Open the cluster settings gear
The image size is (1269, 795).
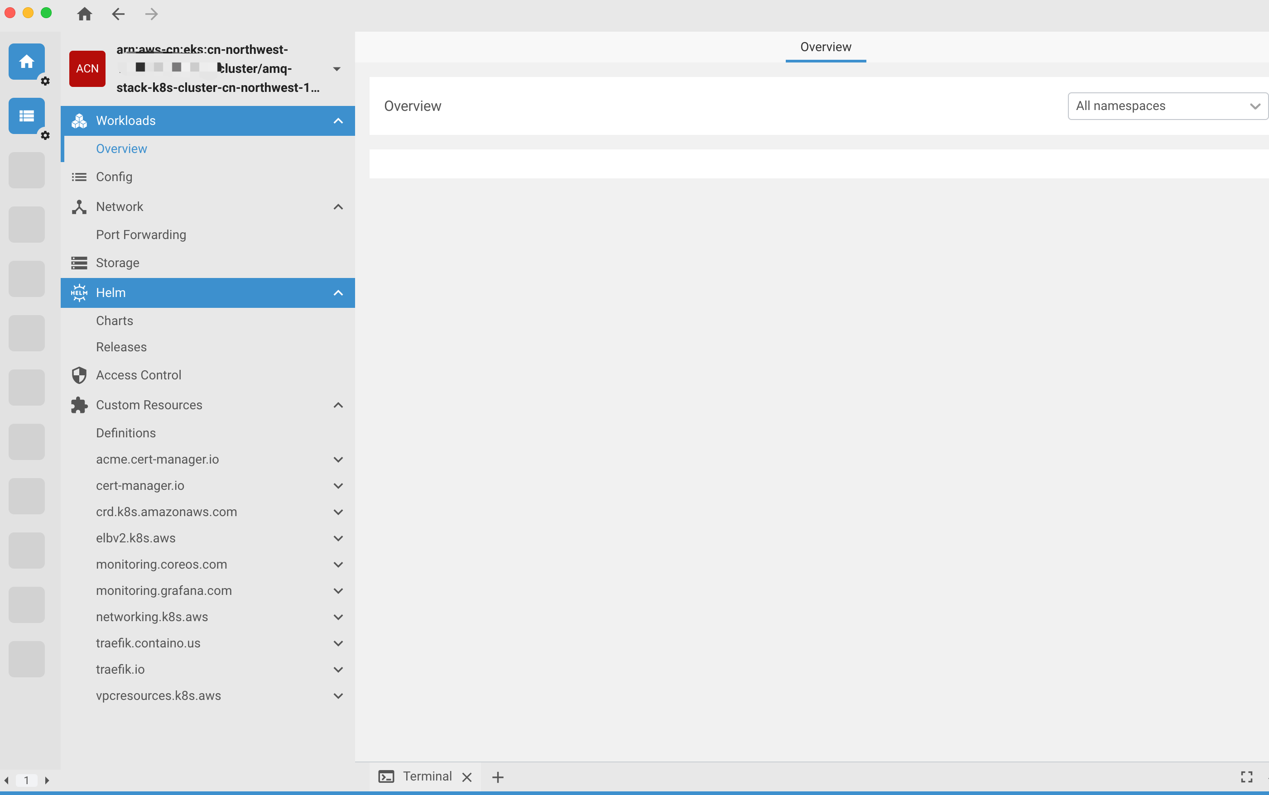46,136
